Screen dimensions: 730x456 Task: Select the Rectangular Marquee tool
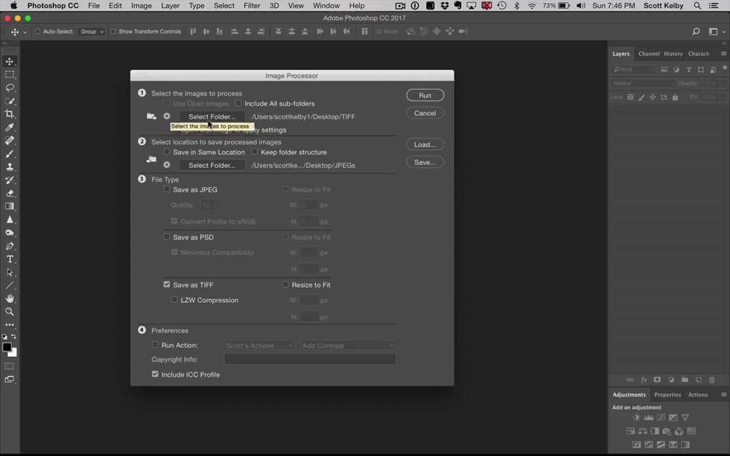point(10,75)
